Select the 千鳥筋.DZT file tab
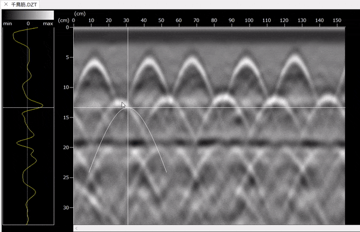Image resolution: width=360 pixels, height=232 pixels. tap(24, 5)
